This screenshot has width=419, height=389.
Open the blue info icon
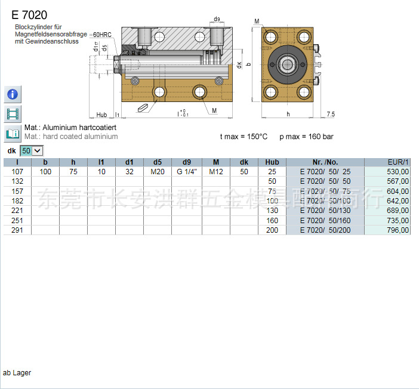tap(13, 94)
